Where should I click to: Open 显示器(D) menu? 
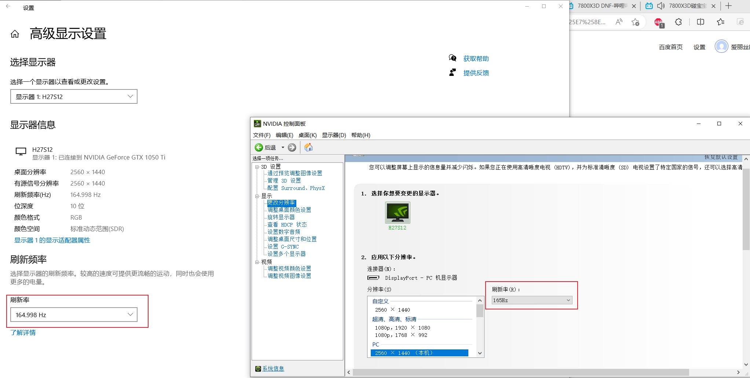click(334, 135)
